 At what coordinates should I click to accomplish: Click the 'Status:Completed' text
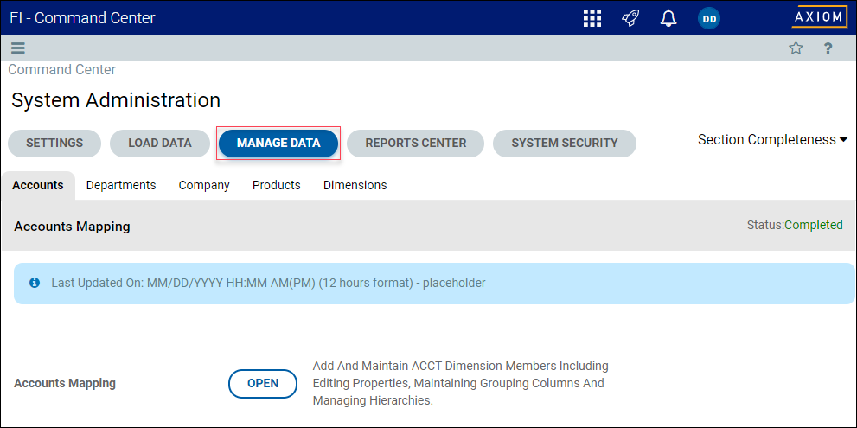pyautogui.click(x=795, y=225)
